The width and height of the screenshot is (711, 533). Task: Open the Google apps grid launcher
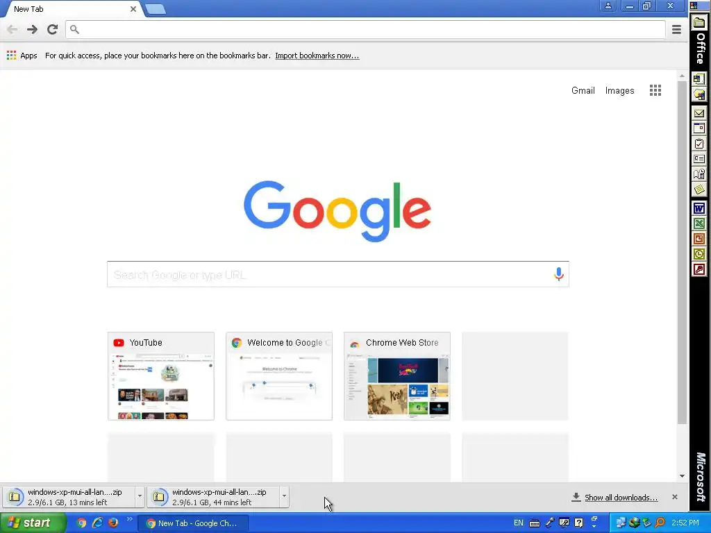(x=655, y=90)
